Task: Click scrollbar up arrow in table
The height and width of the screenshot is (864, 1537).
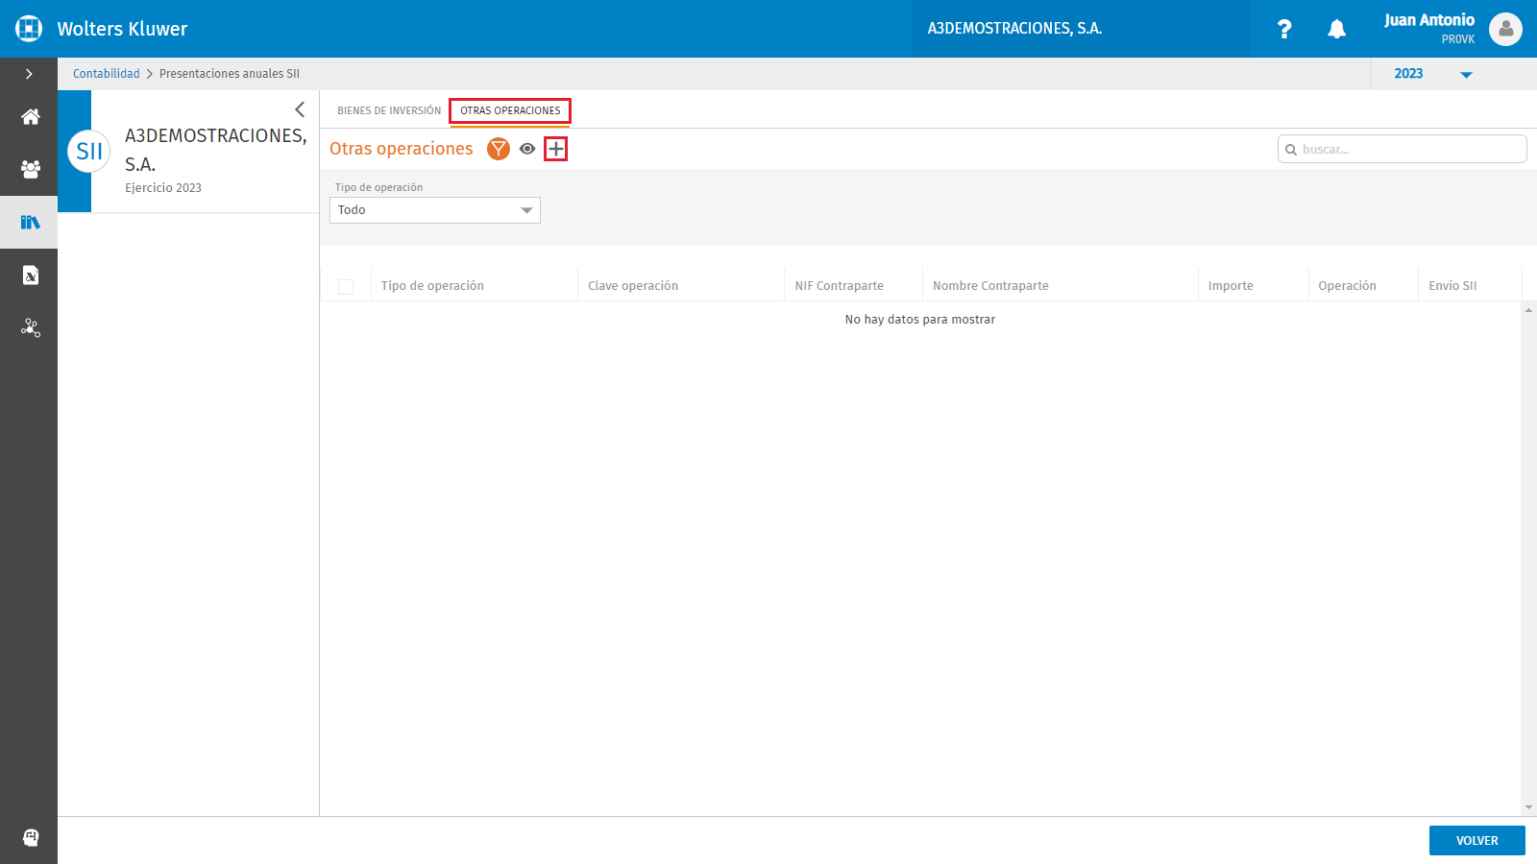Action: [1528, 310]
